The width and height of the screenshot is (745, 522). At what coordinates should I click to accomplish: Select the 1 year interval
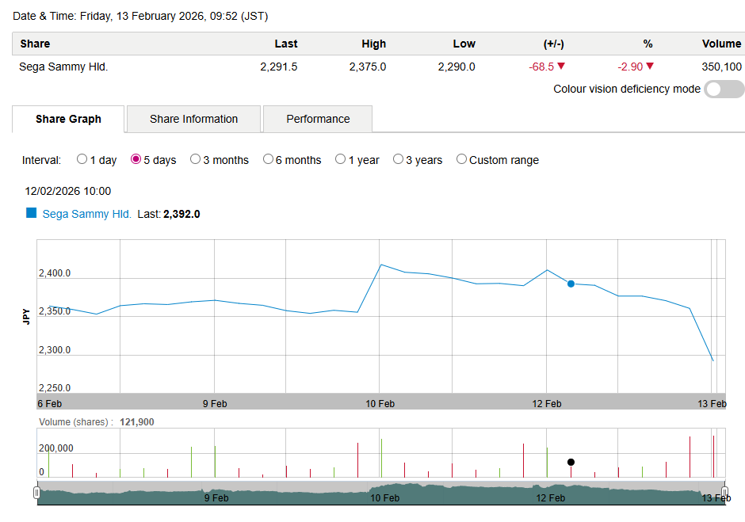coord(340,159)
